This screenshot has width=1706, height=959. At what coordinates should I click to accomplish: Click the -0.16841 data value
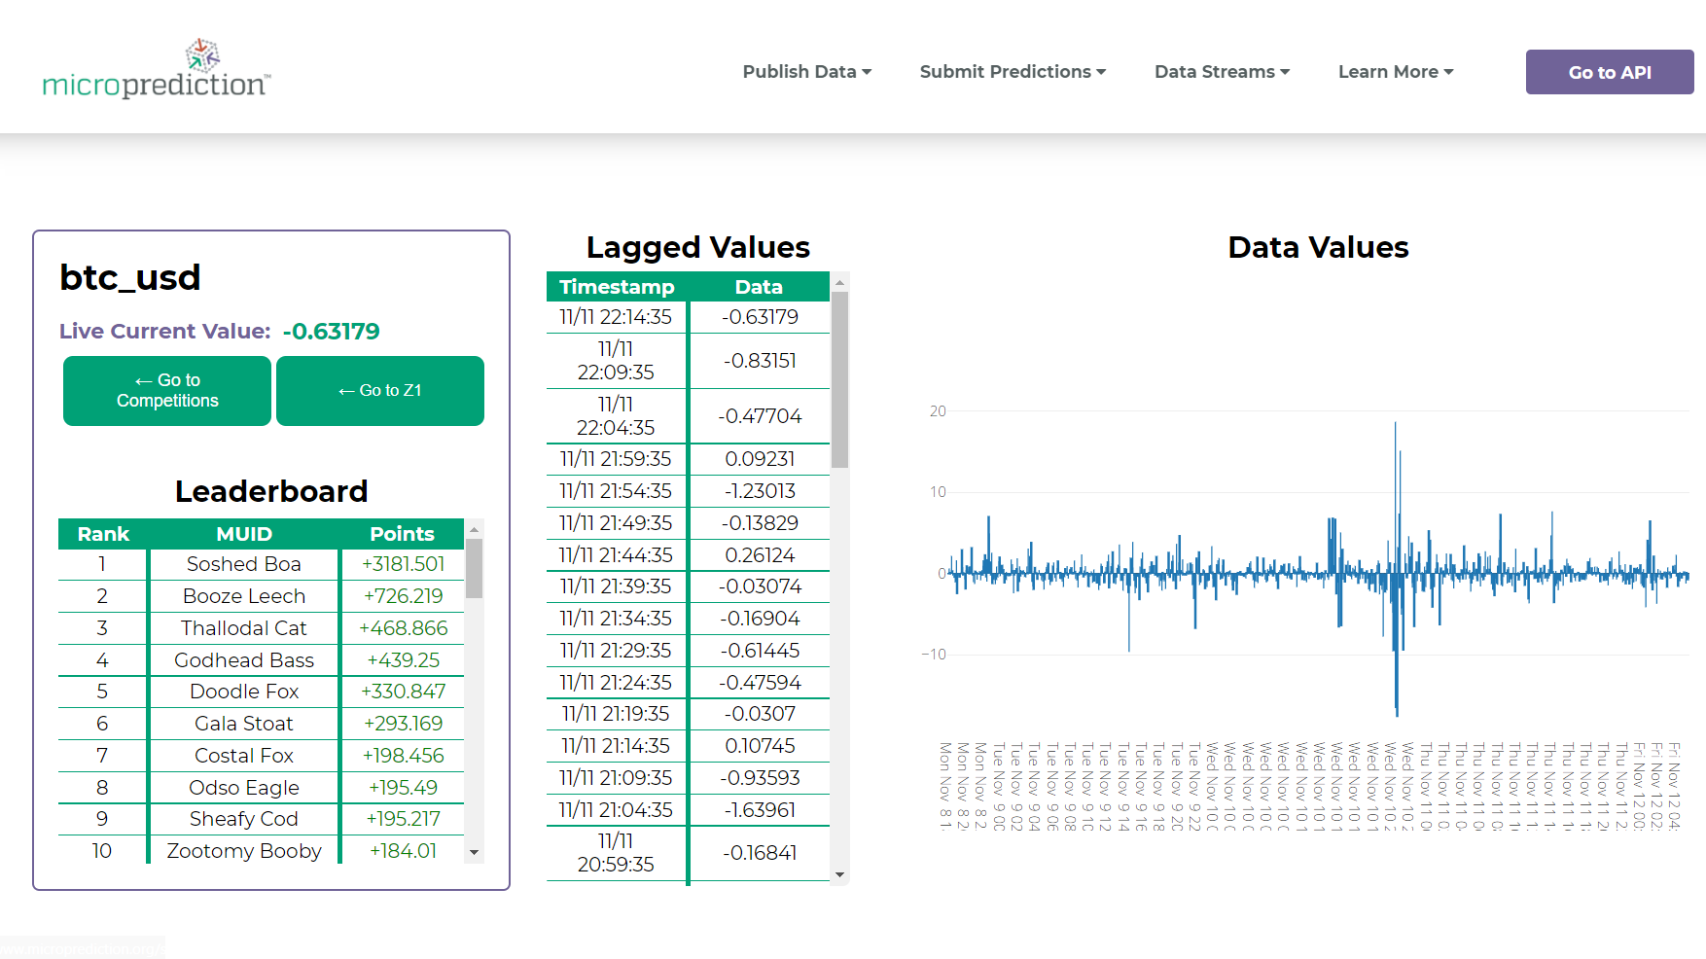pyautogui.click(x=760, y=853)
